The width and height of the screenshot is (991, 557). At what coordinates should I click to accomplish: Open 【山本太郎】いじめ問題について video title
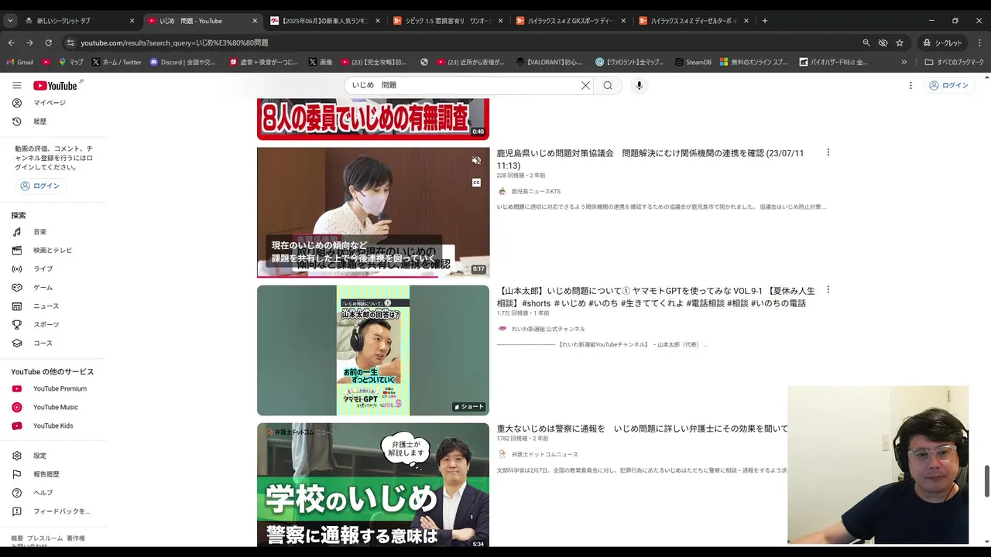click(656, 297)
